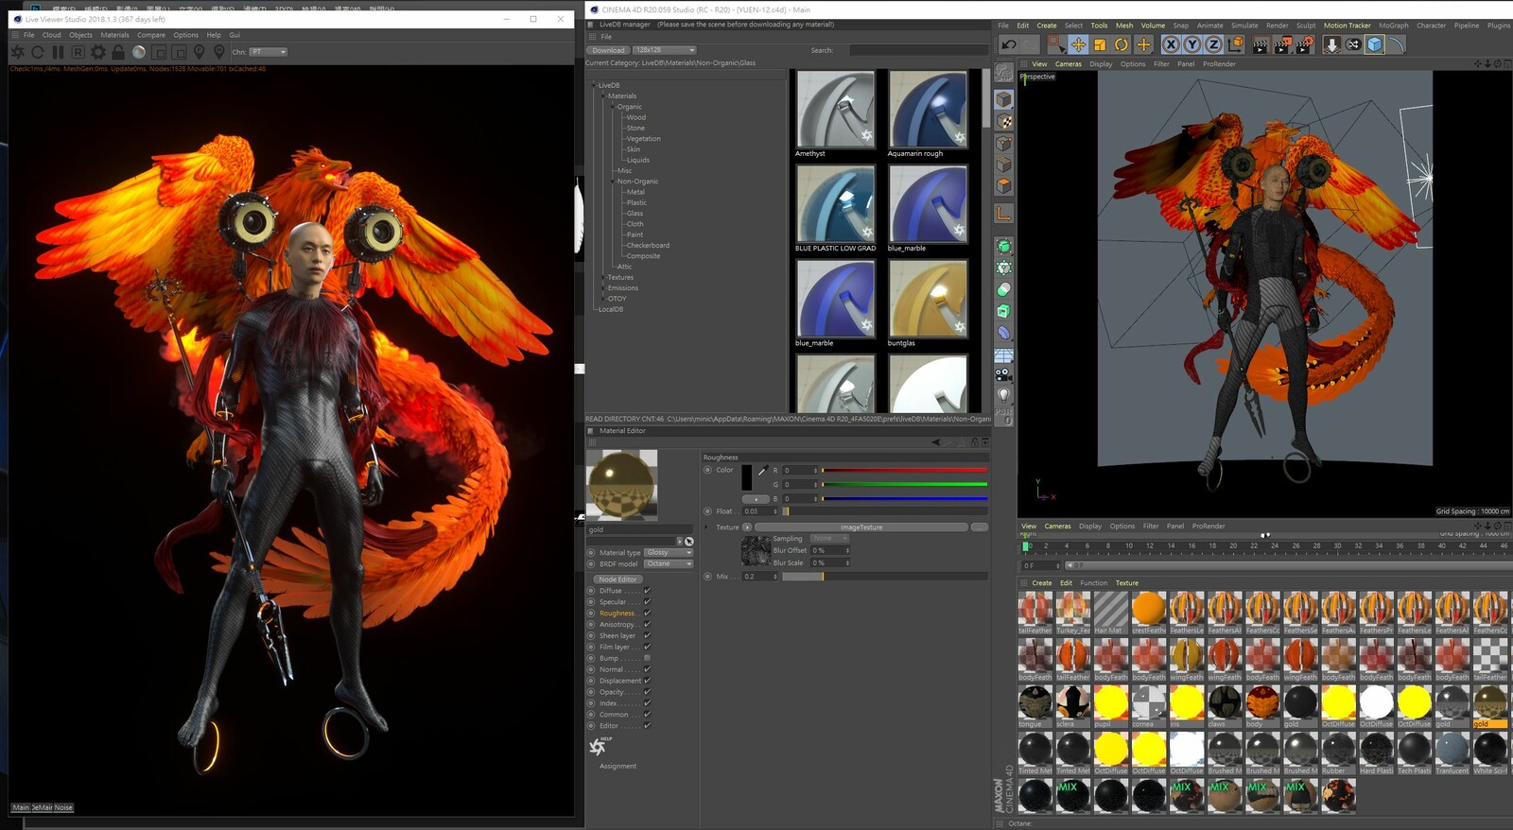The width and height of the screenshot is (1513, 830).
Task: Click the Search field in LiveDB manager
Action: (917, 50)
